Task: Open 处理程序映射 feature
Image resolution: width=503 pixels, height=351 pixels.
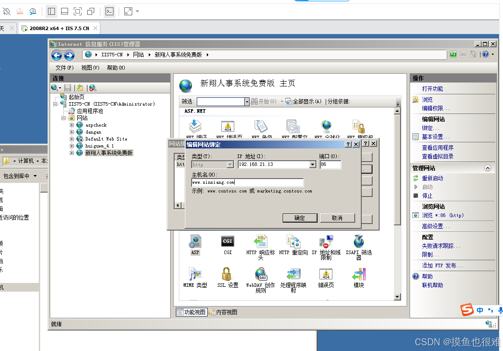Action: point(293,280)
